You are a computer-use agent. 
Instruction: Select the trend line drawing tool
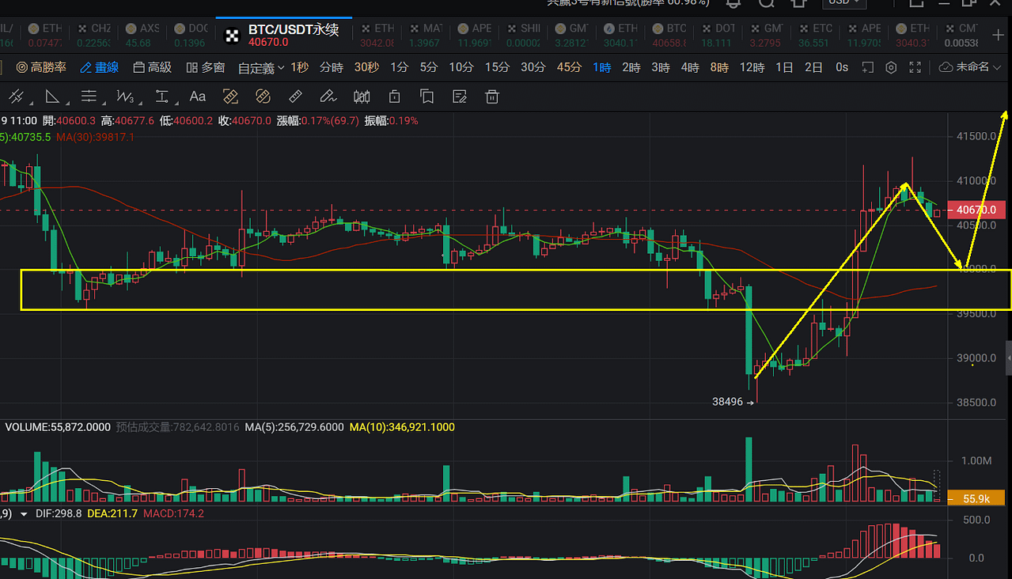point(16,97)
